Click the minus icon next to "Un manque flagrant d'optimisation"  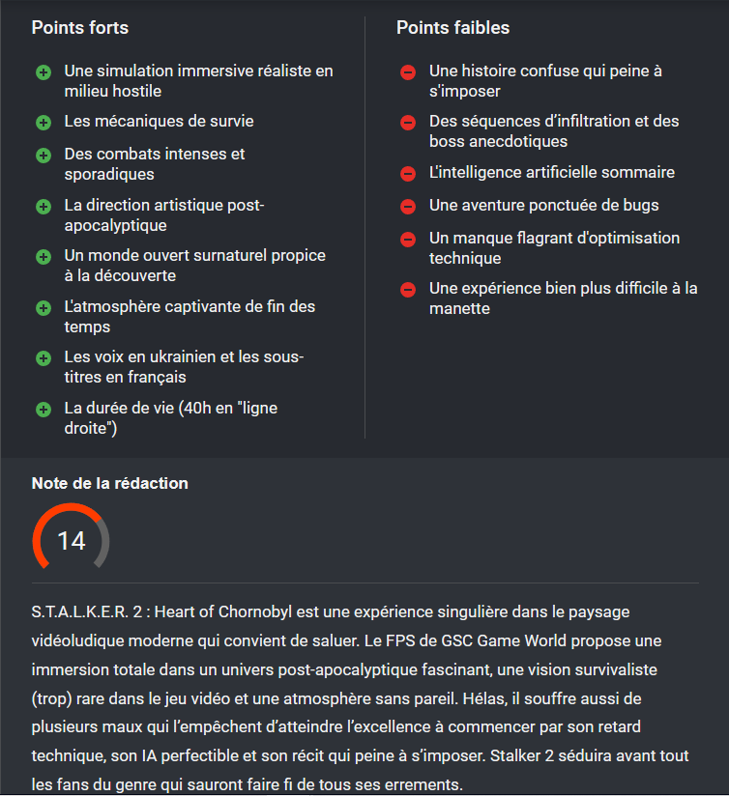click(x=408, y=239)
